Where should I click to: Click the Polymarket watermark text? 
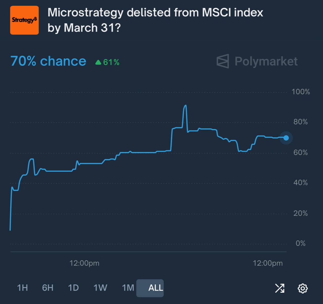click(266, 61)
